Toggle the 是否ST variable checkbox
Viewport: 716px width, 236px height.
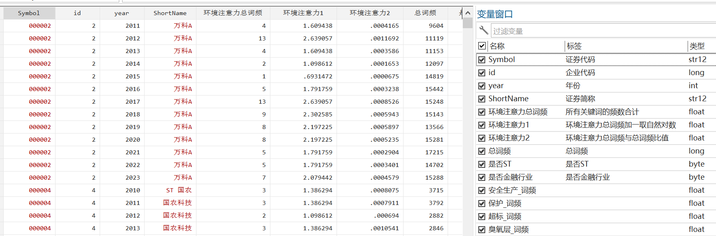tap(482, 164)
